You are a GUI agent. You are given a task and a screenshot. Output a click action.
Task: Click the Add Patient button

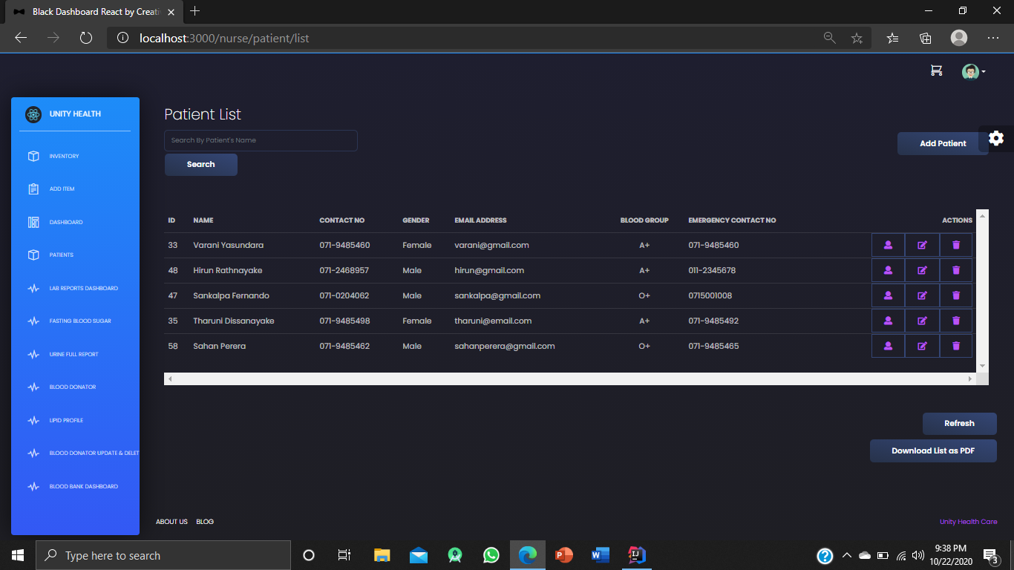943,143
